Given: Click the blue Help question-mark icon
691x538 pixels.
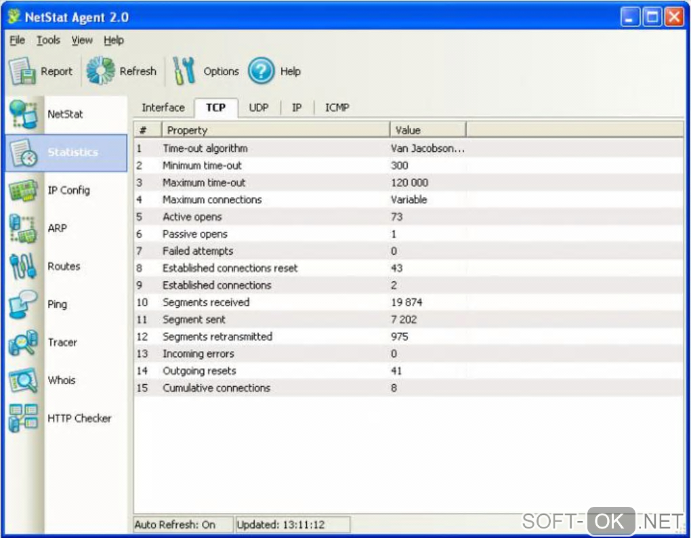Looking at the screenshot, I should pyautogui.click(x=261, y=70).
